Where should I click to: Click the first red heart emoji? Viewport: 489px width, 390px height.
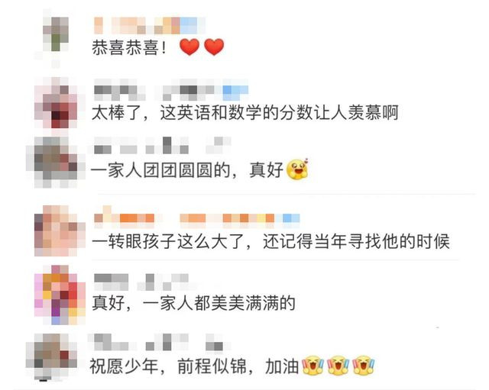tap(189, 47)
